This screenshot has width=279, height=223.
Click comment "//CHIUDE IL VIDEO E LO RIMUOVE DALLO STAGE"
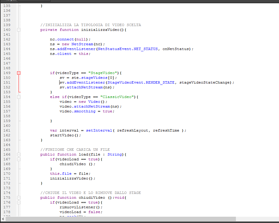(x=91, y=193)
